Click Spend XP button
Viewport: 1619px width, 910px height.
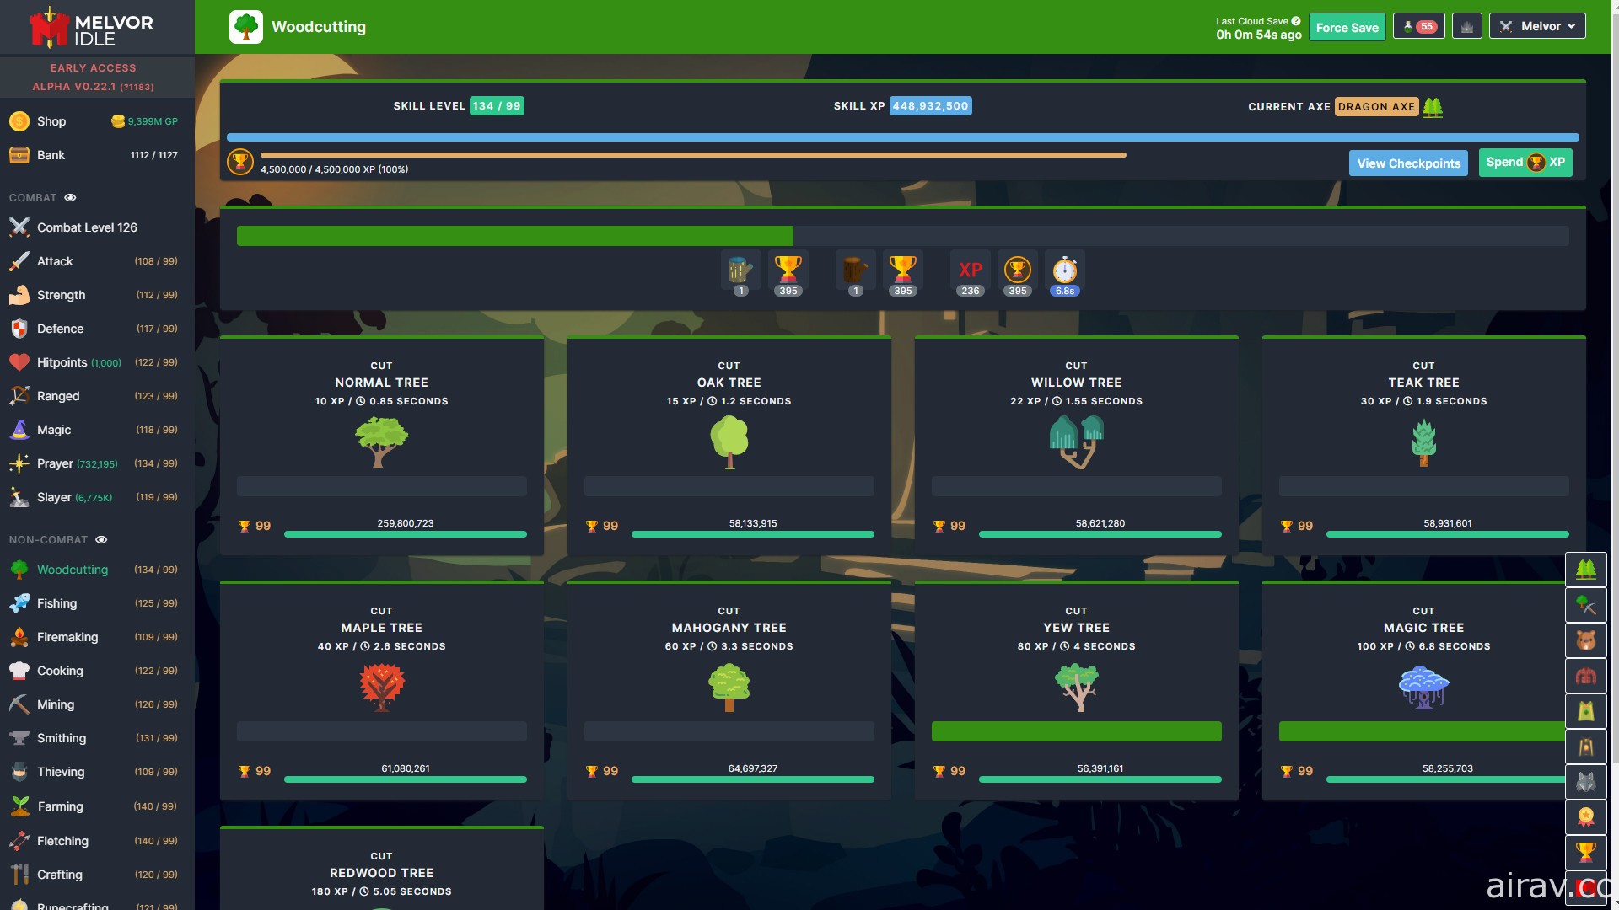tap(1525, 163)
